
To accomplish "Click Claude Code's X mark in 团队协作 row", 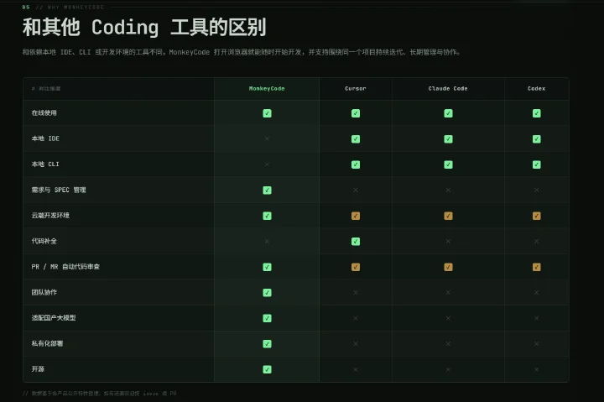I will pos(448,293).
